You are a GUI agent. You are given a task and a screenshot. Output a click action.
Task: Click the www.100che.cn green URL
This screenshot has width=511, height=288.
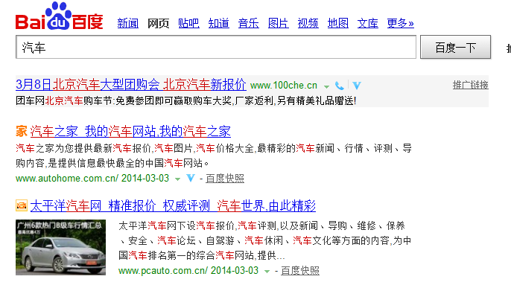click(284, 86)
